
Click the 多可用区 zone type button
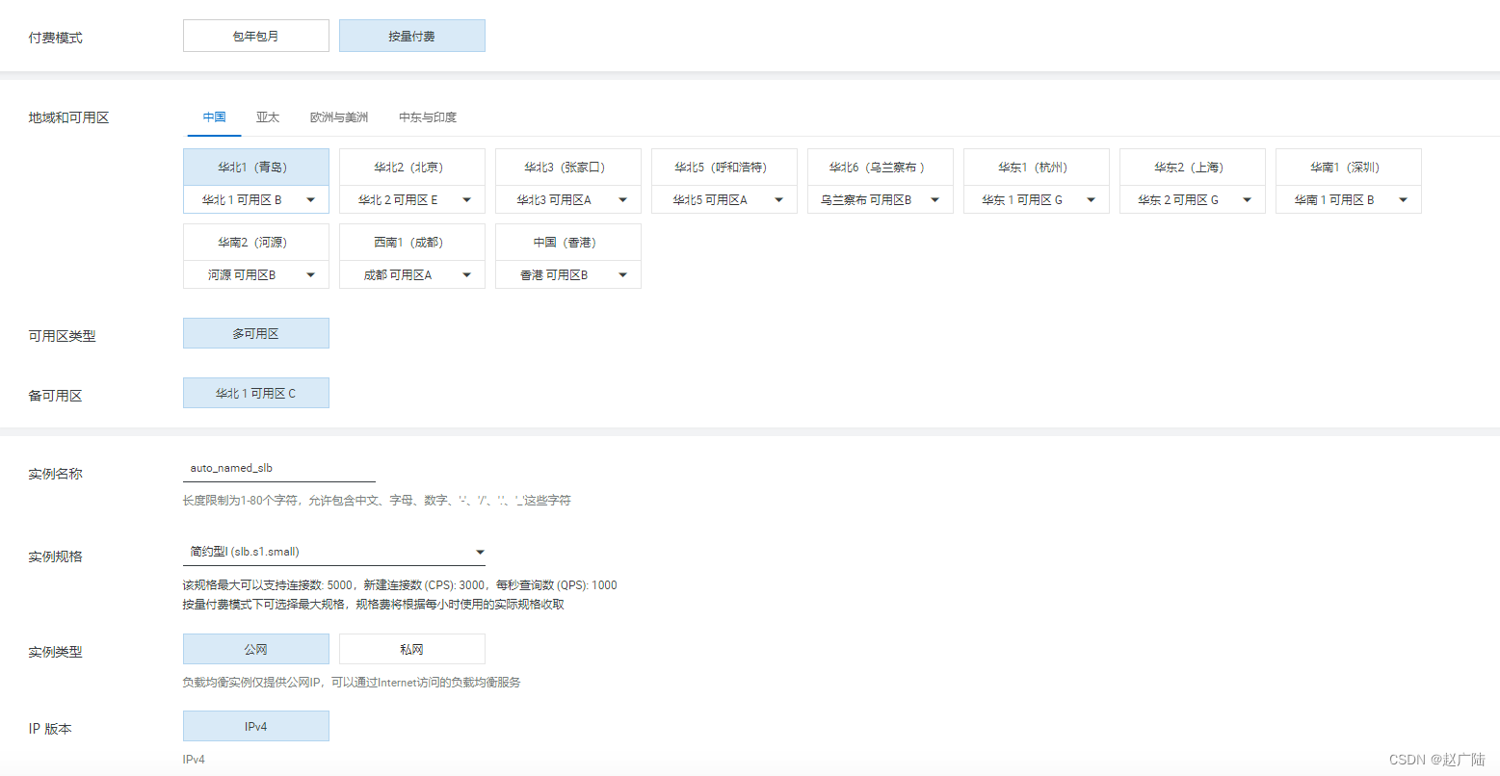(255, 332)
